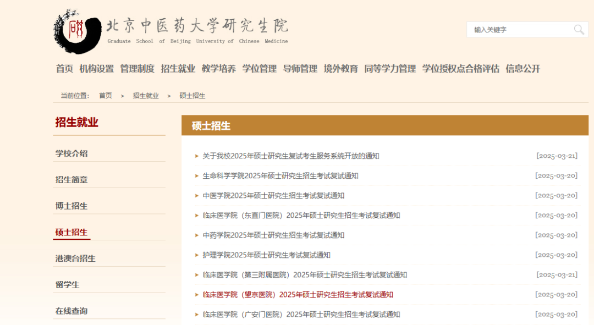Click the 招生就业 sidebar heading
Screen dimensions: 594x325
tap(77, 122)
